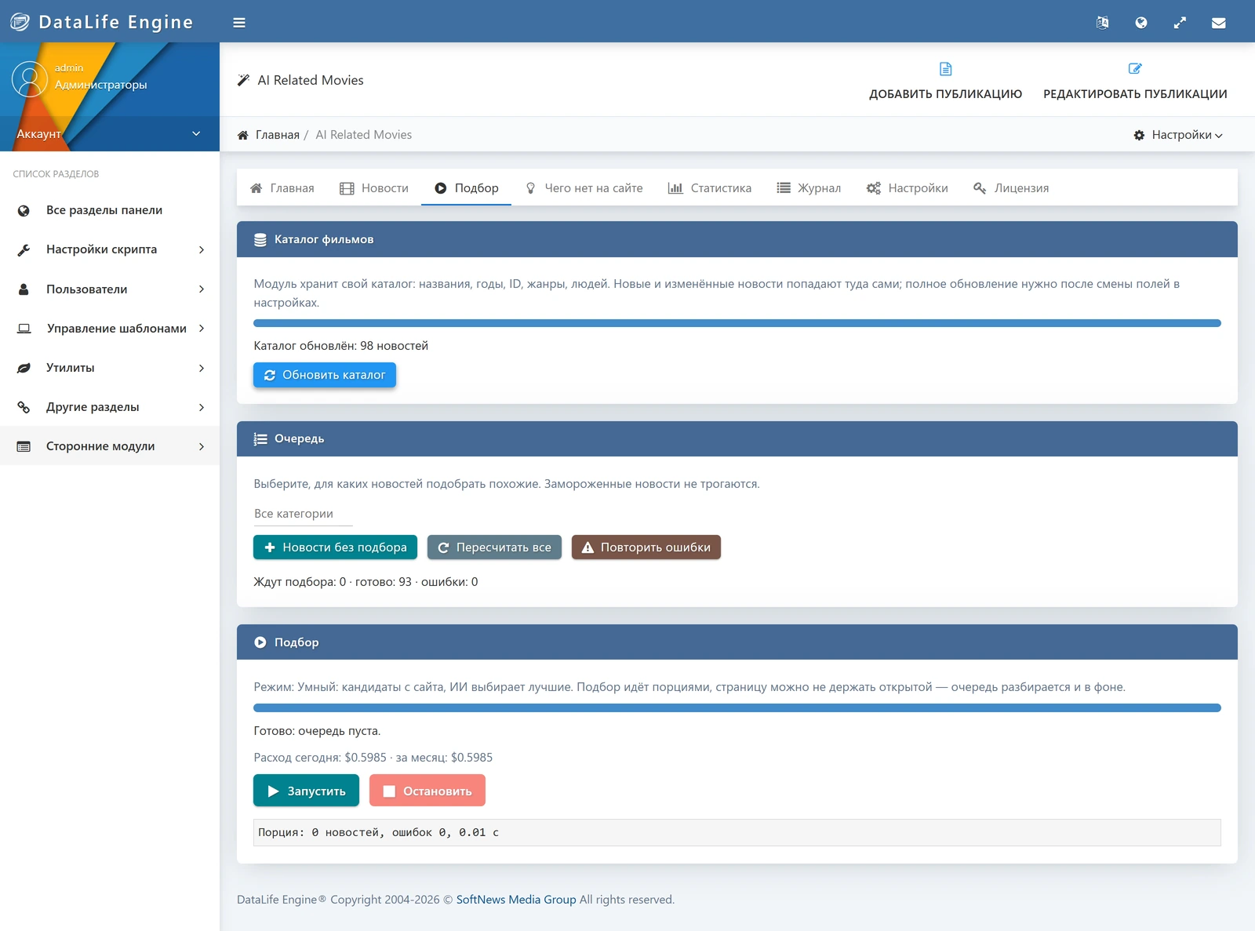Expand Сторонние модули section
The width and height of the screenshot is (1255, 931).
(x=110, y=446)
